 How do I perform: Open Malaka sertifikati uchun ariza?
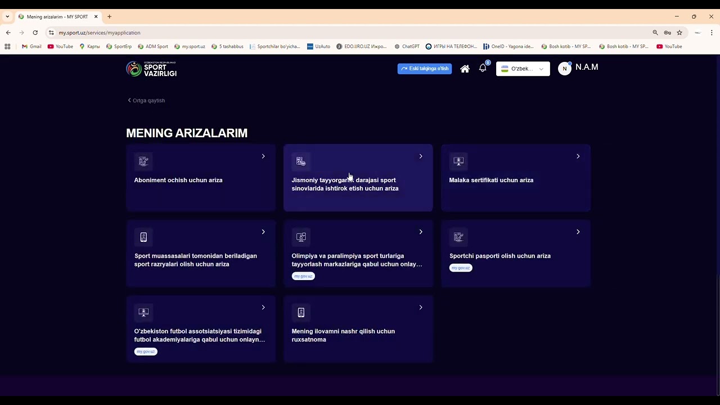click(516, 178)
